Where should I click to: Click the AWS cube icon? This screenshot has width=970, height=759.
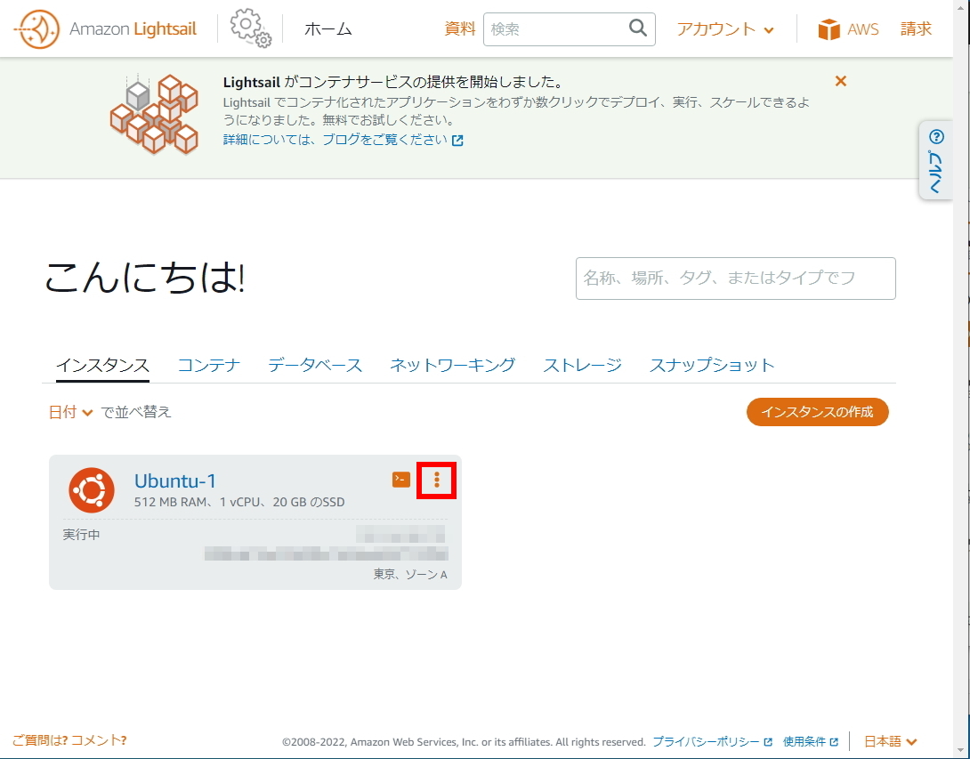pyautogui.click(x=829, y=29)
